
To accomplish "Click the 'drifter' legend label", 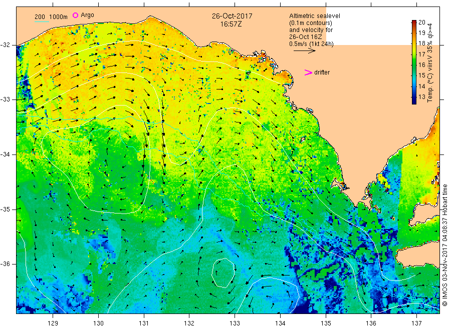I will tap(322, 72).
